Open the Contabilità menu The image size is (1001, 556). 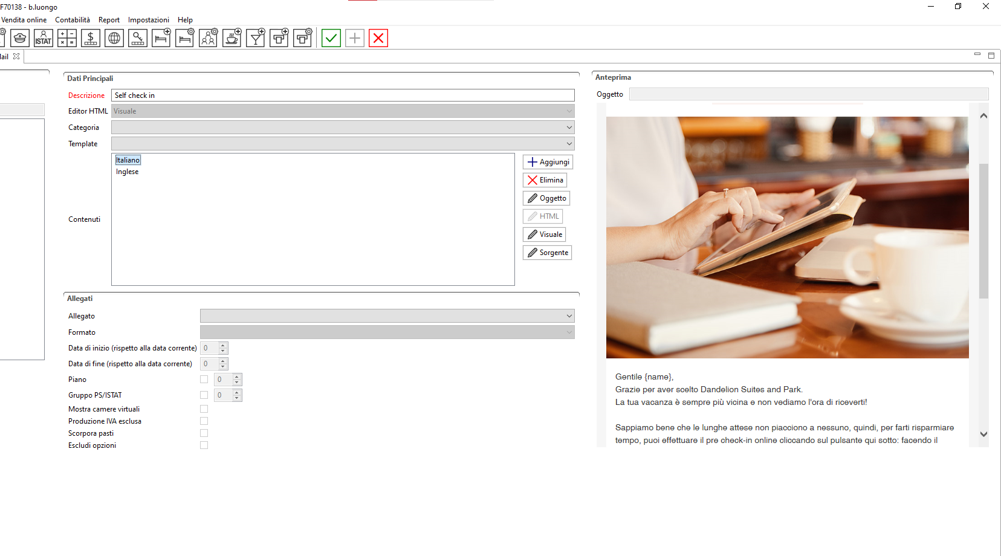pos(73,20)
